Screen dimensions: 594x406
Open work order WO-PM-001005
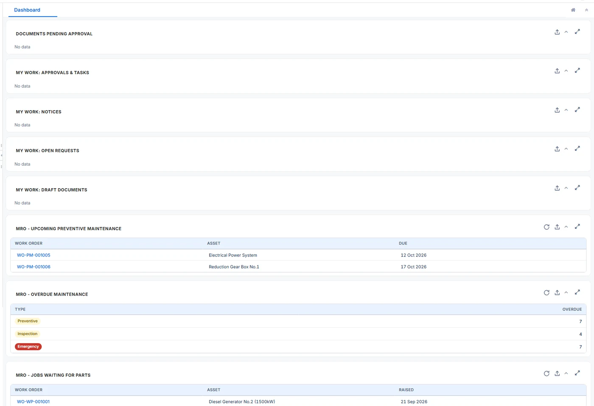[x=34, y=255]
